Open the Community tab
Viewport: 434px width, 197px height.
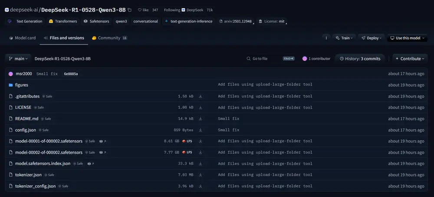pos(109,38)
